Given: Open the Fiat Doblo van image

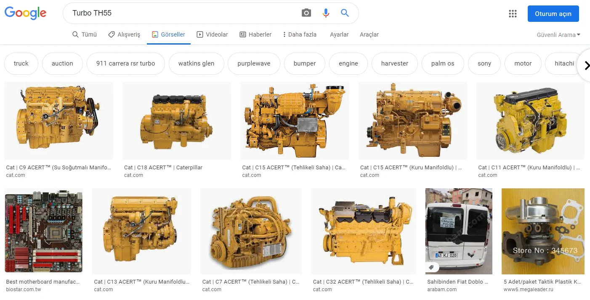Looking at the screenshot, I should (x=459, y=231).
